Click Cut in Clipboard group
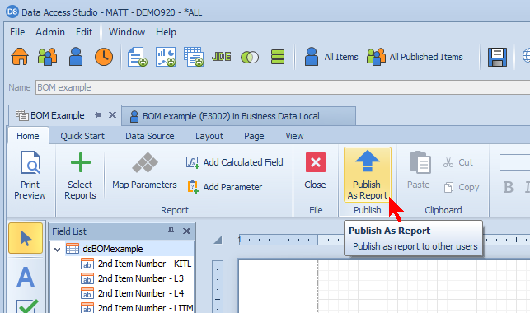Image resolution: width=530 pixels, height=313 pixels. point(458,162)
